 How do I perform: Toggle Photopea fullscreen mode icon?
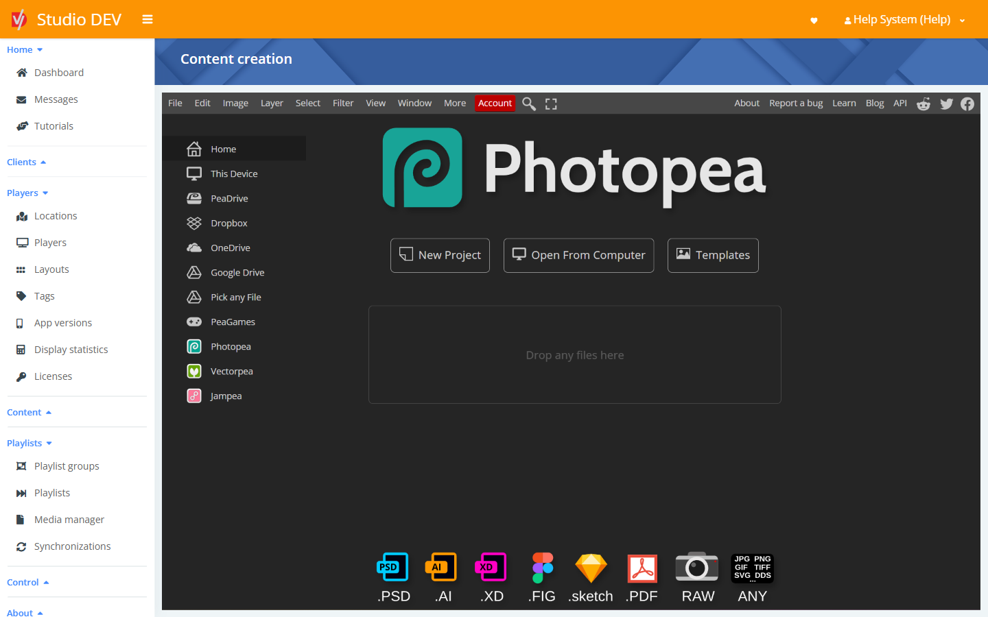(x=551, y=104)
